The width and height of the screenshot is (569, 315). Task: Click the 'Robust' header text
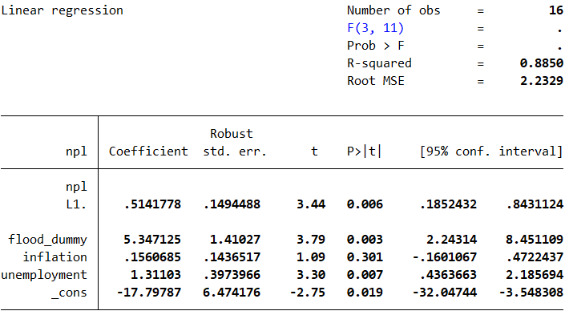pyautogui.click(x=231, y=134)
